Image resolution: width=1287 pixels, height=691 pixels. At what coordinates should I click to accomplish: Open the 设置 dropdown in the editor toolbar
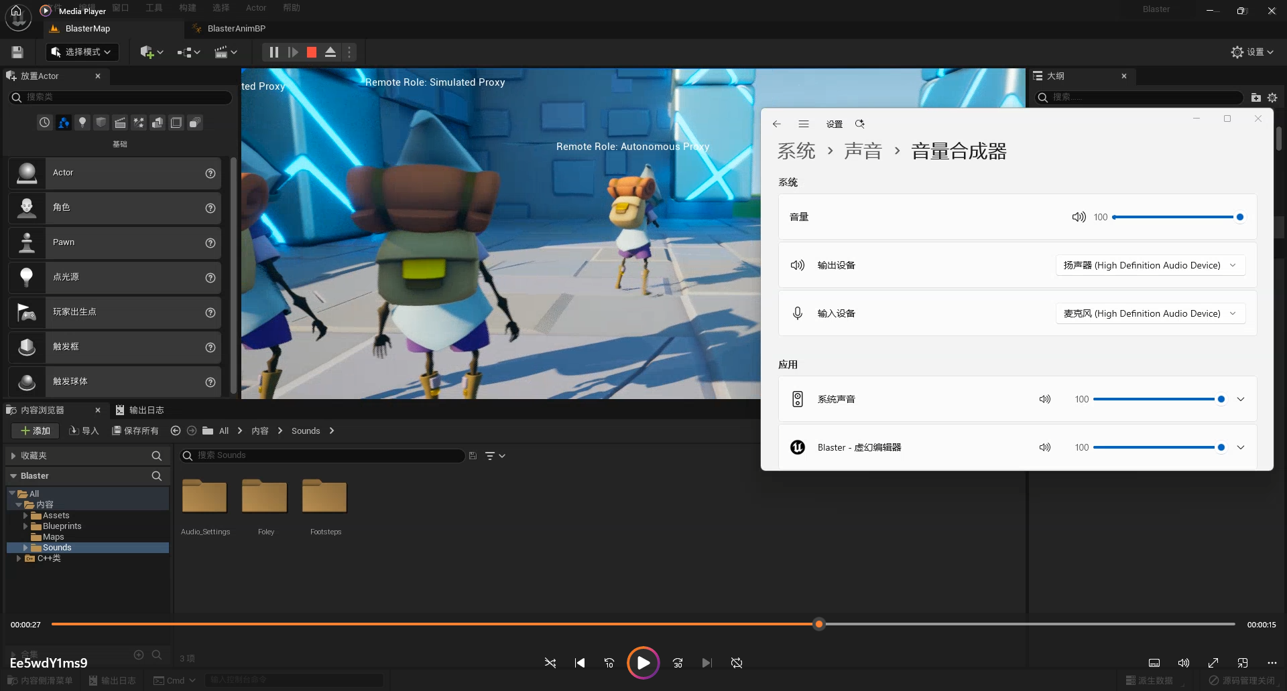(x=1252, y=52)
